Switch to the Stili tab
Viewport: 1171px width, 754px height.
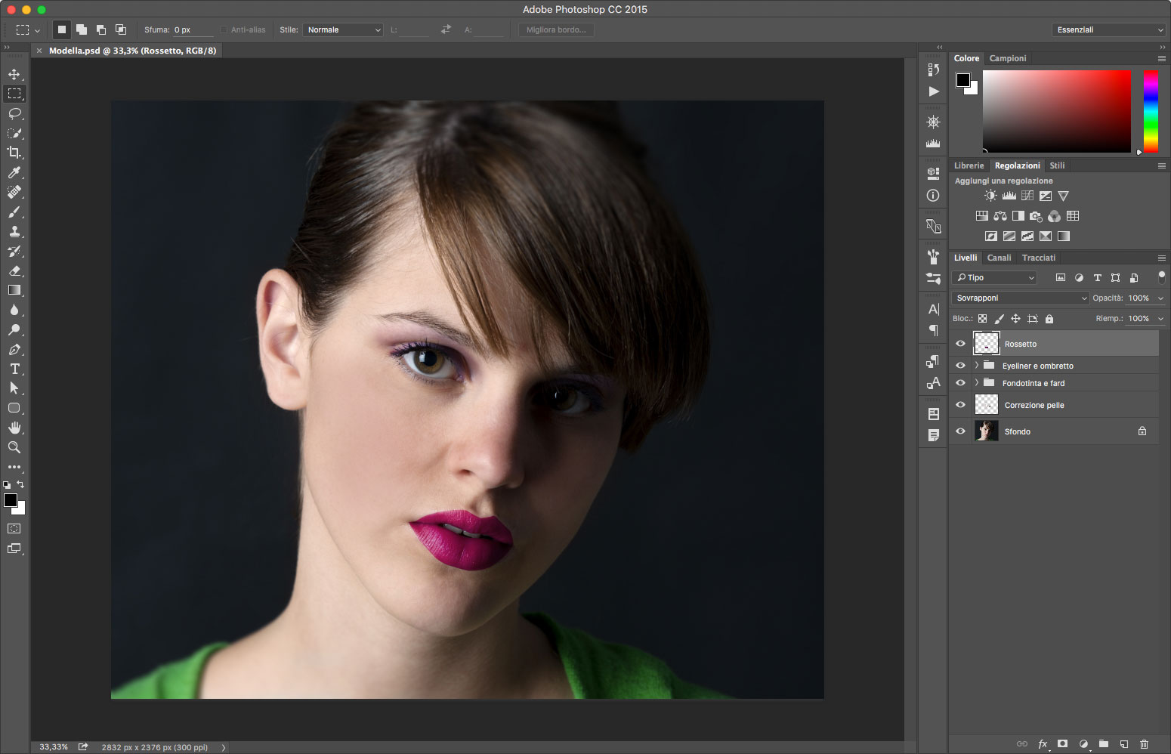1057,165
